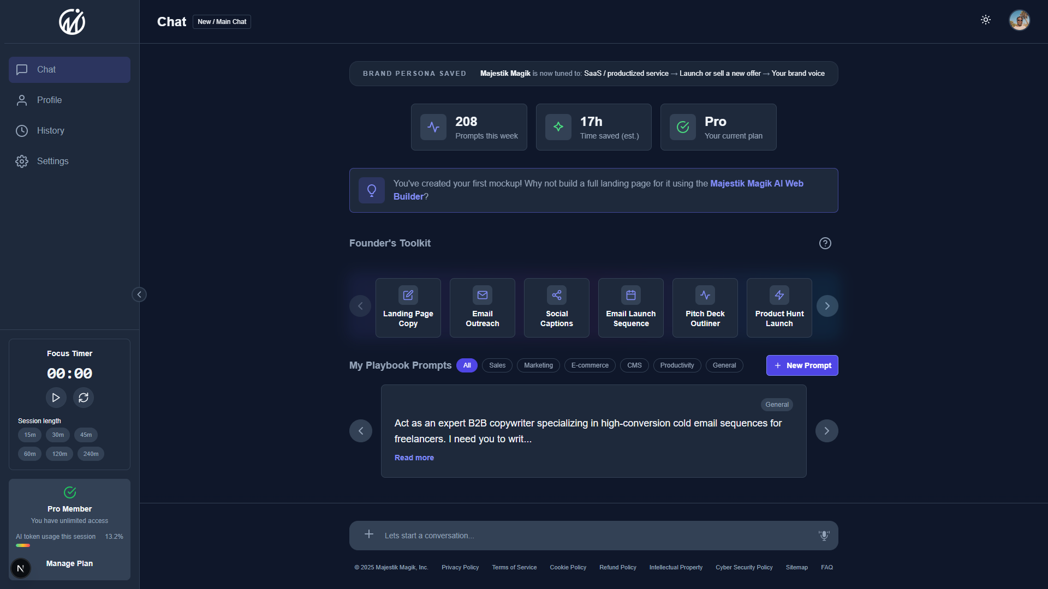The image size is (1048, 589).
Task: Click the plus attachment icon in chat box
Action: click(369, 534)
